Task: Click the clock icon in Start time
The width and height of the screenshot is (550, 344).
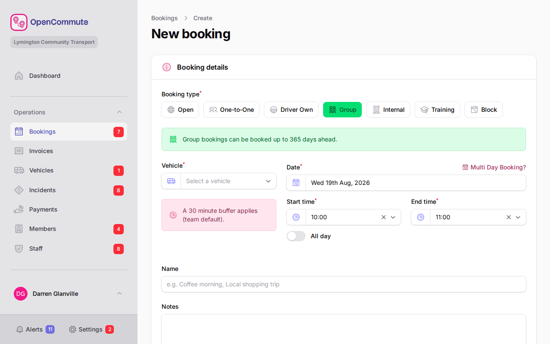Action: 296,217
